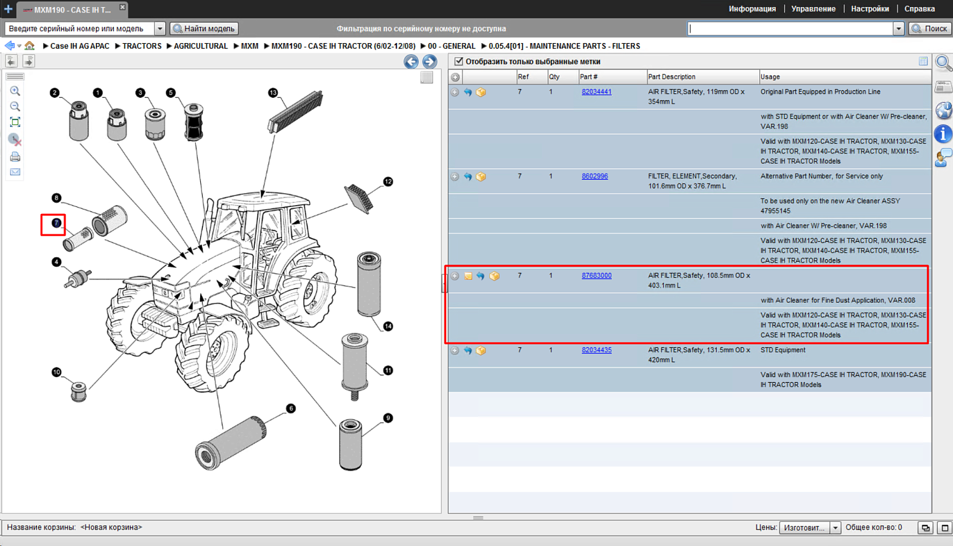Open the Управление menu
This screenshot has height=546, width=953.
pyautogui.click(x=813, y=9)
